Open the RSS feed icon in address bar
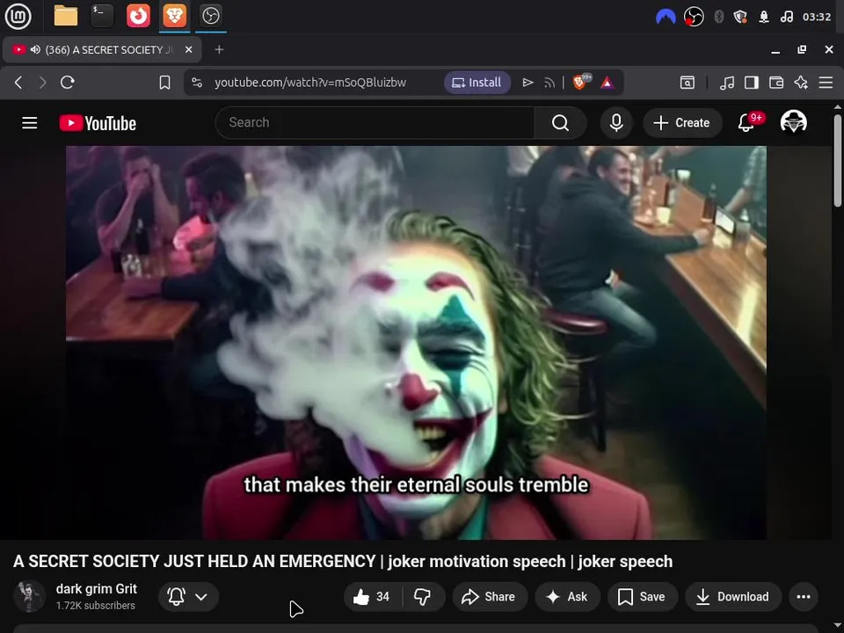Screen dimensions: 844x633 549,83
